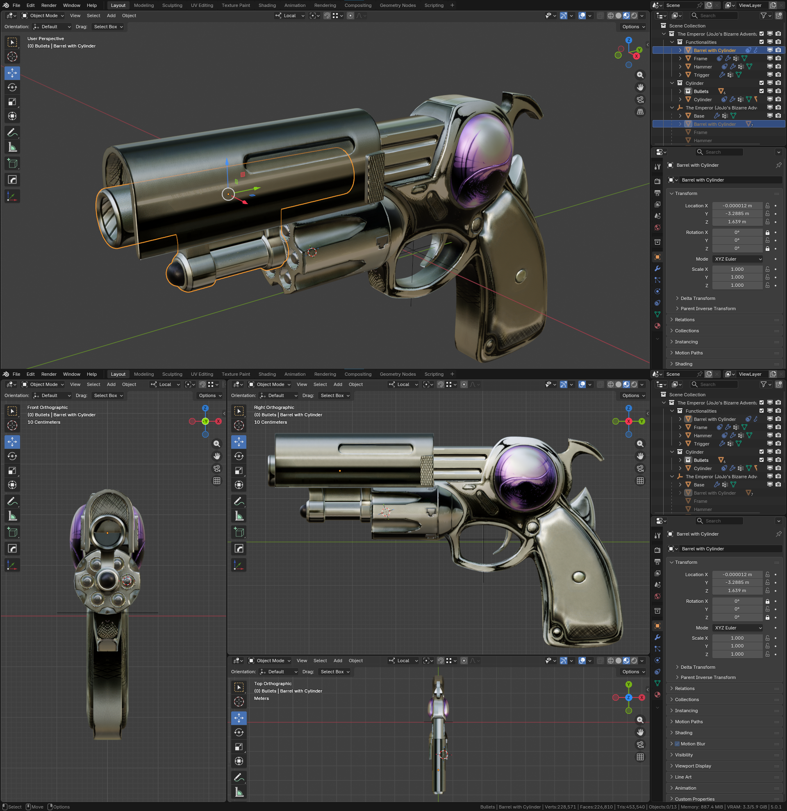Toggle camera view button in perspective viewport
Screen dimensions: 787x811
pyautogui.click(x=640, y=100)
